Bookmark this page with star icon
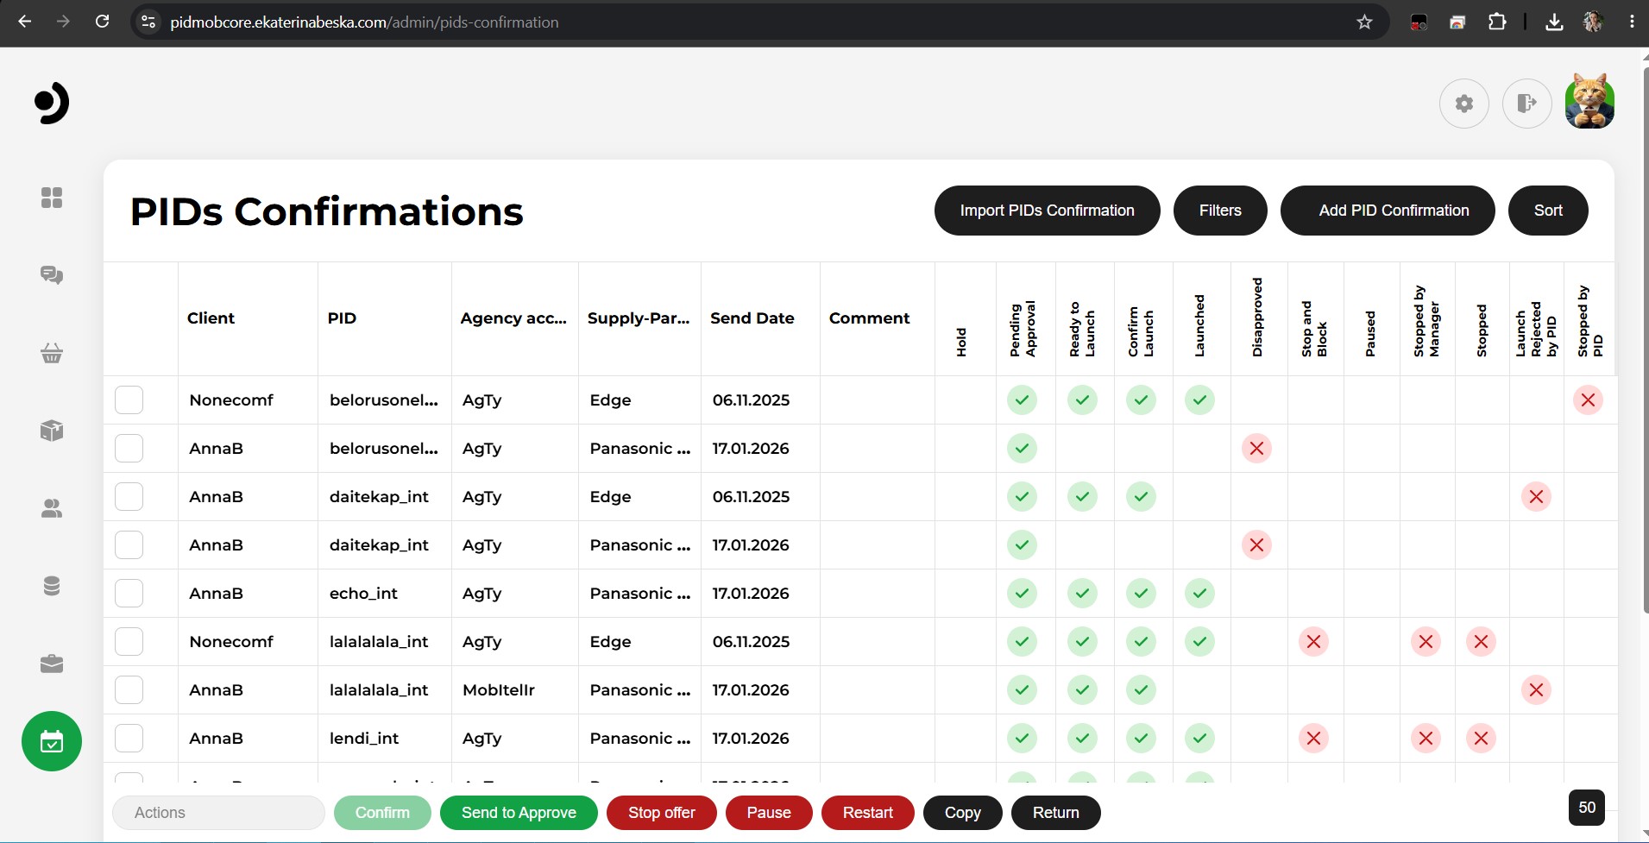1649x843 pixels. (1364, 22)
